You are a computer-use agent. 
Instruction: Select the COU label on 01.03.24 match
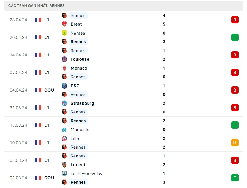tap(49, 178)
